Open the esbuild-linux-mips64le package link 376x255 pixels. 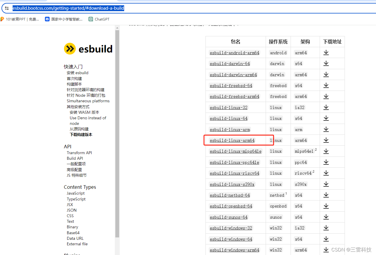pyautogui.click(x=235, y=151)
